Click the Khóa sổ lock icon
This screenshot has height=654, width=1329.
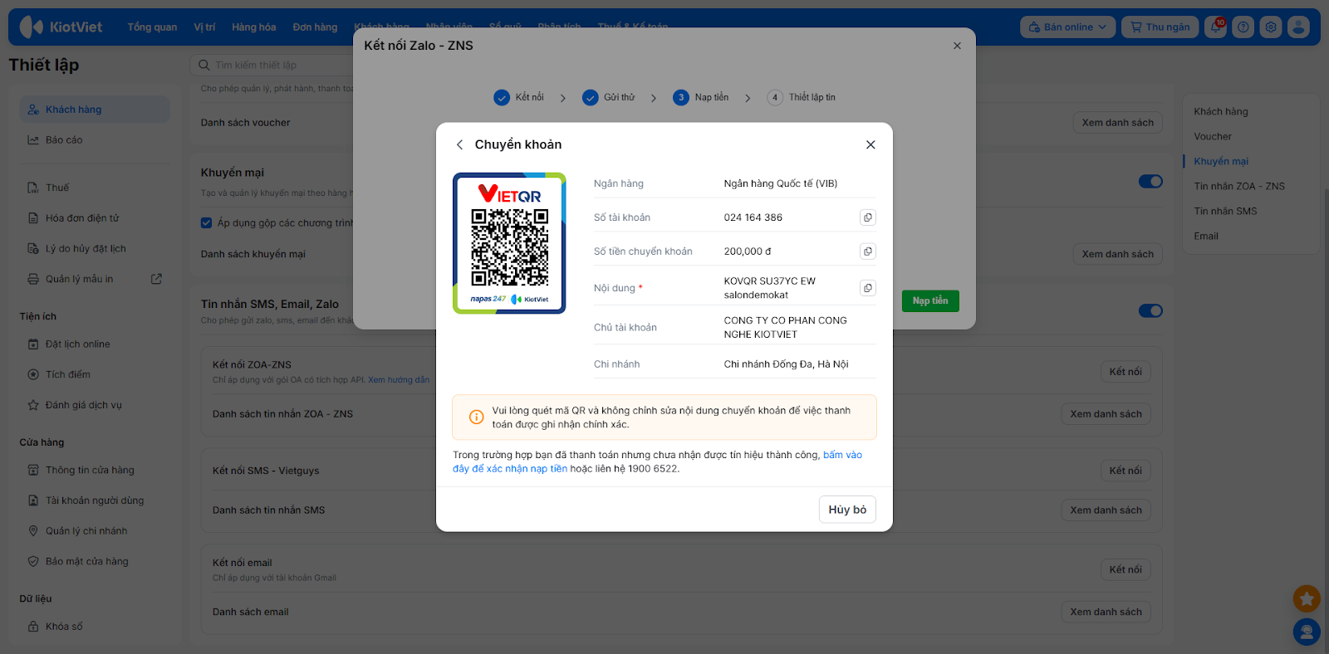click(x=33, y=627)
